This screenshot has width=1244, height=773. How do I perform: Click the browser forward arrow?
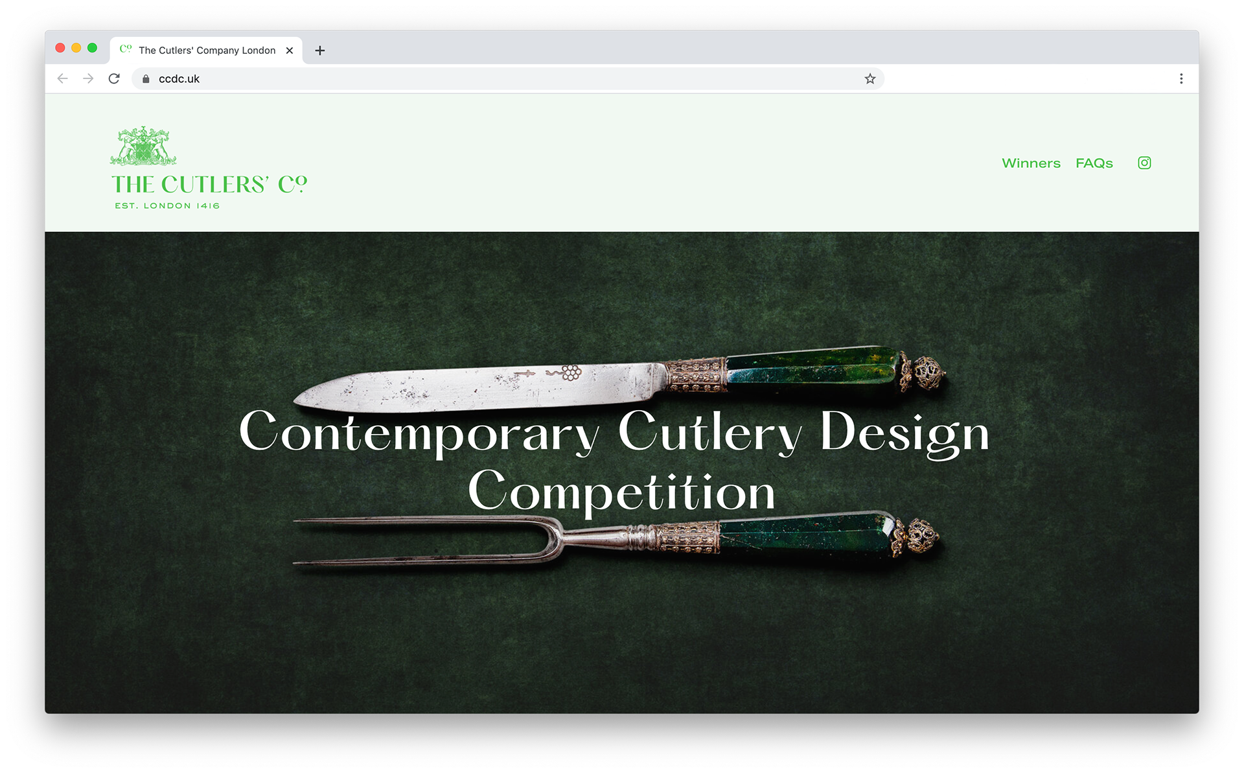(x=88, y=78)
